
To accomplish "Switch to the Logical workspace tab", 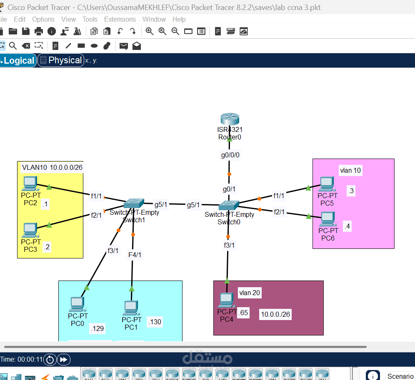I will (17, 60).
